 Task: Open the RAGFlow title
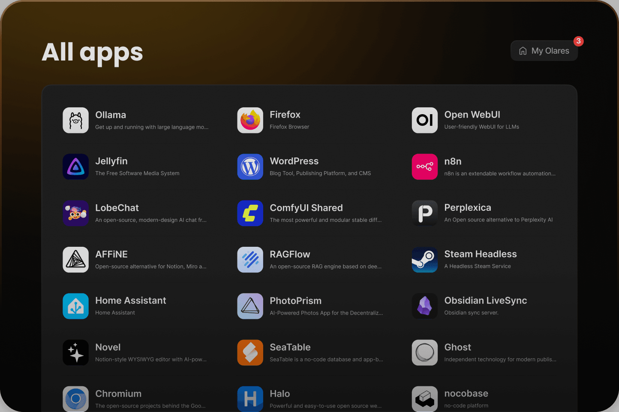coord(290,254)
